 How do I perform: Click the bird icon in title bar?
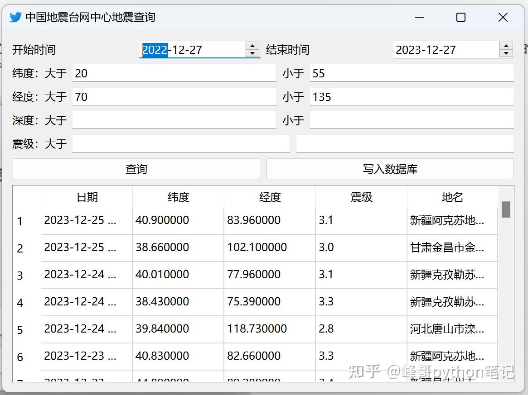[15, 17]
